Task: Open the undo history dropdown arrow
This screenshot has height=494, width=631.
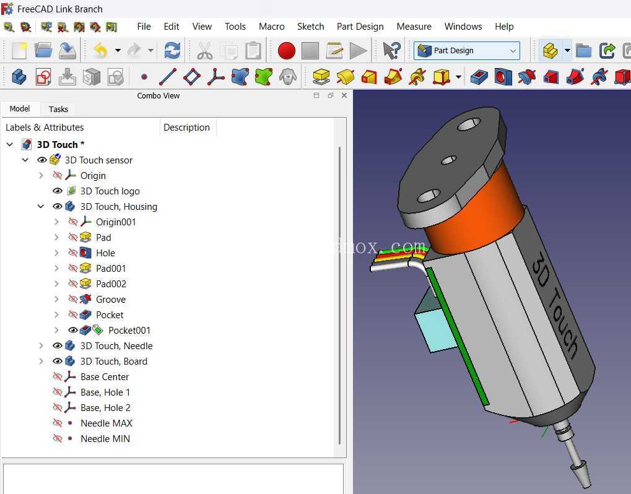Action: coord(118,51)
